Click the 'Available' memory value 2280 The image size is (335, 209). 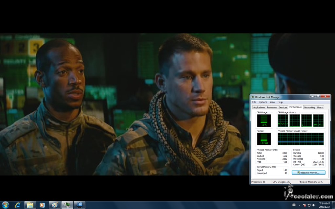285,159
